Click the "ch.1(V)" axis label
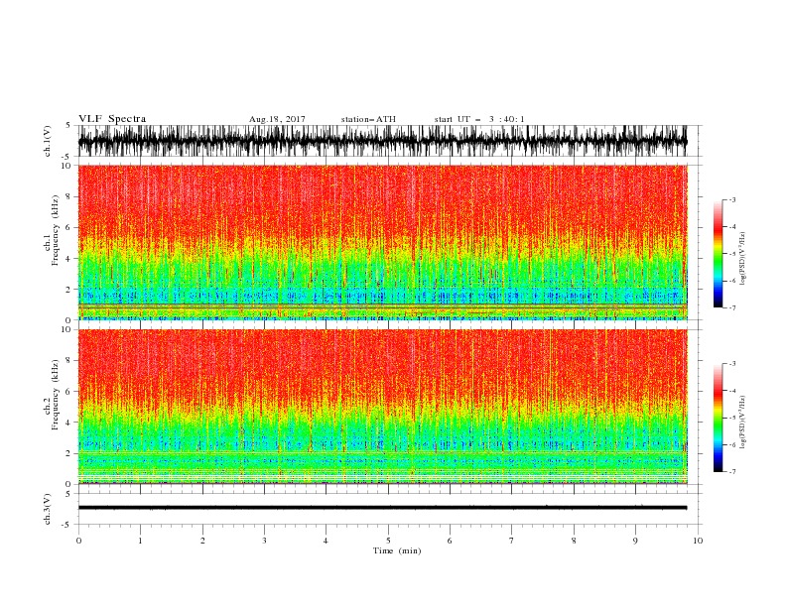 pyautogui.click(x=48, y=141)
